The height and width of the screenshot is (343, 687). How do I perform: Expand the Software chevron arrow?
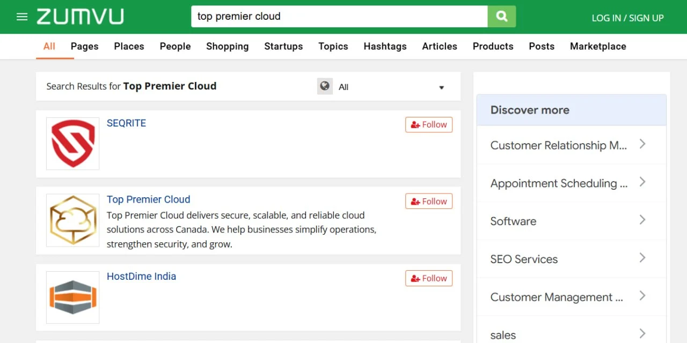tap(642, 220)
